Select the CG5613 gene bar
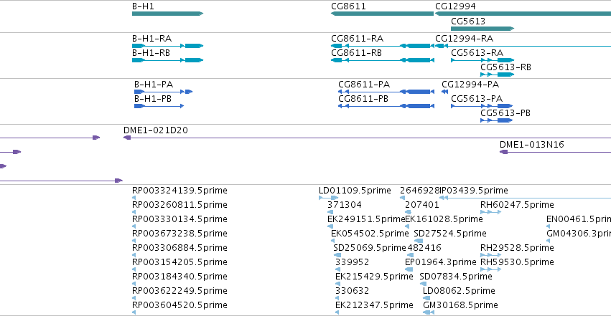The image size is (611, 316). (482, 29)
